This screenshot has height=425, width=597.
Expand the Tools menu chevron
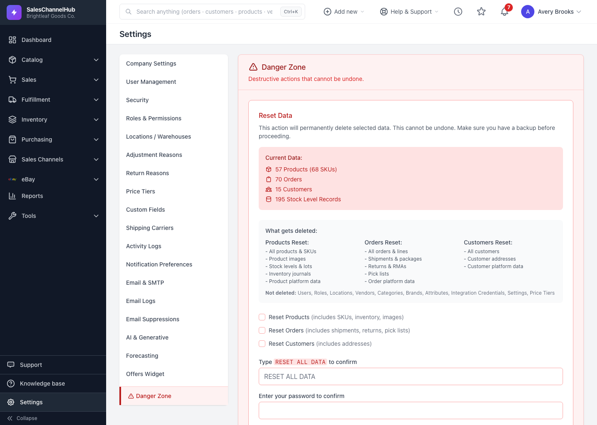(x=96, y=216)
